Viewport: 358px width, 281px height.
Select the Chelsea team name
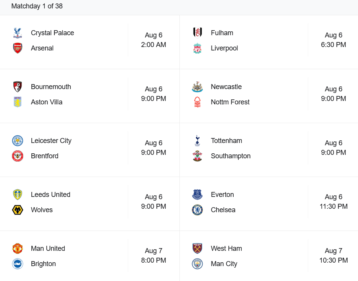[x=223, y=210]
